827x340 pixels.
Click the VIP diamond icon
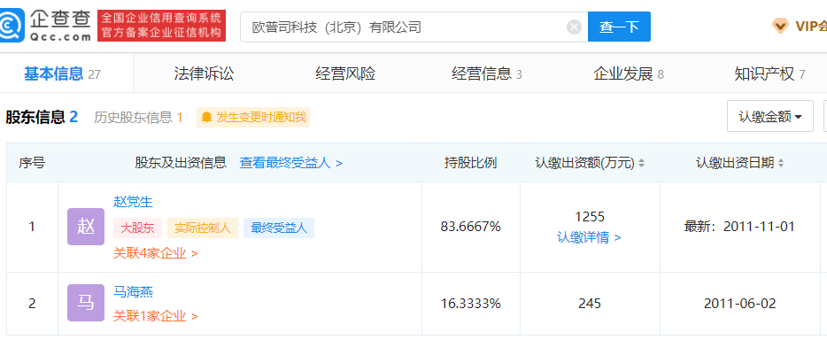point(781,26)
